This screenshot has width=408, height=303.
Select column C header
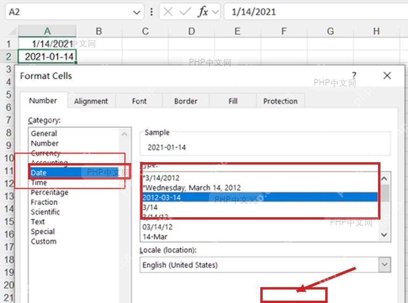145,31
